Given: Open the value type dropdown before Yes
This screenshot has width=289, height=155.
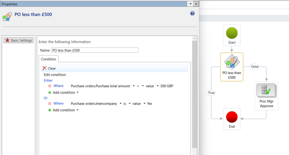Looking at the screenshot, I should [x=144, y=104].
